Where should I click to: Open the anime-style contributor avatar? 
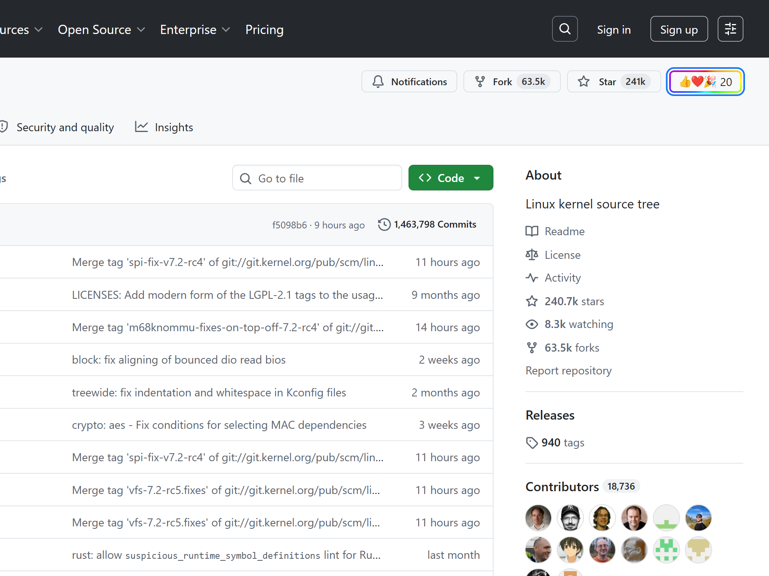click(x=570, y=550)
